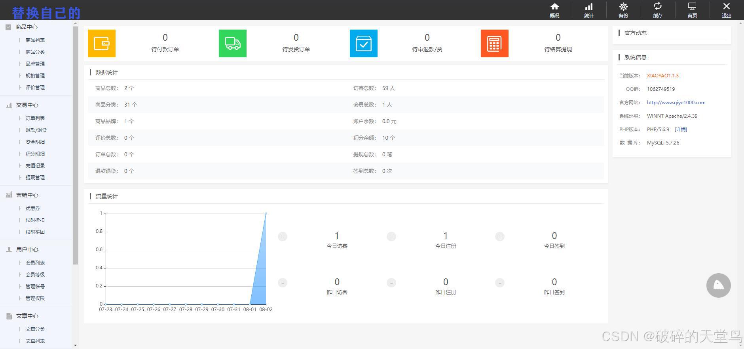Click the blue checkbox icon for 待审退款/货
This screenshot has height=349, width=744.
364,43
